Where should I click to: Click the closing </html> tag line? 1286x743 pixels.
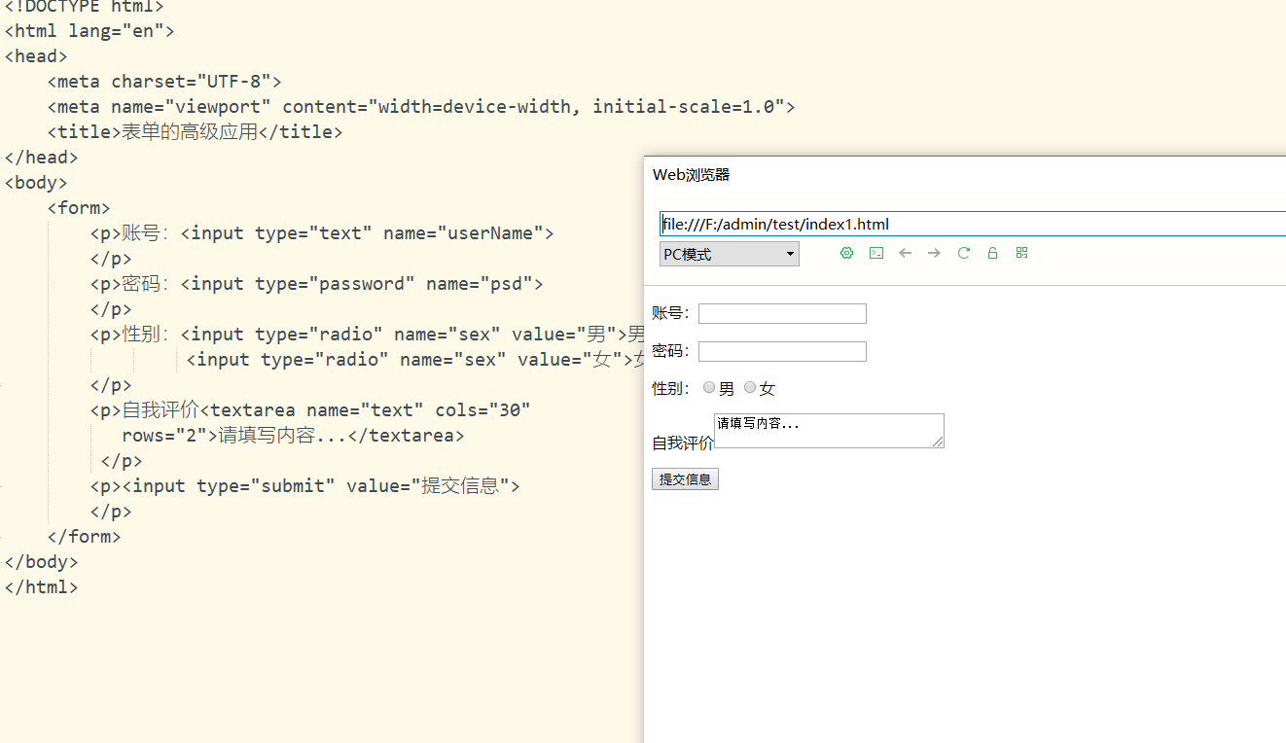tap(41, 587)
